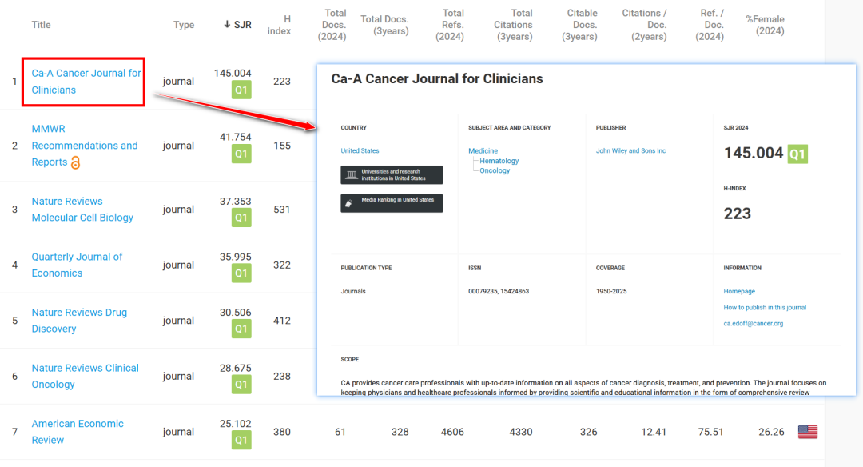Click the Total Docs. (2024) column header
The height and width of the screenshot is (467, 863).
332,25
